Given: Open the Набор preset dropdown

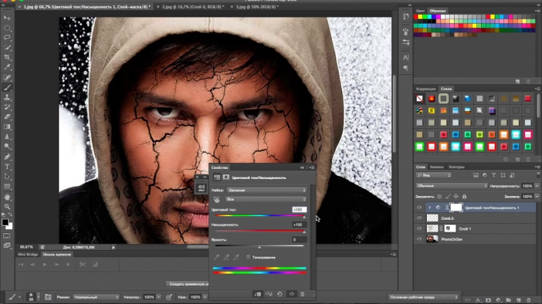Looking at the screenshot, I should pos(266,190).
